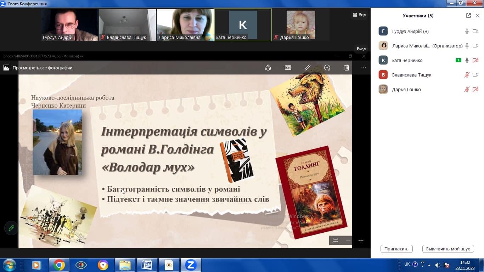This screenshot has width=484, height=272.
Task: Click microphone icon for Лариса Миколаївна
Action: [x=467, y=46]
